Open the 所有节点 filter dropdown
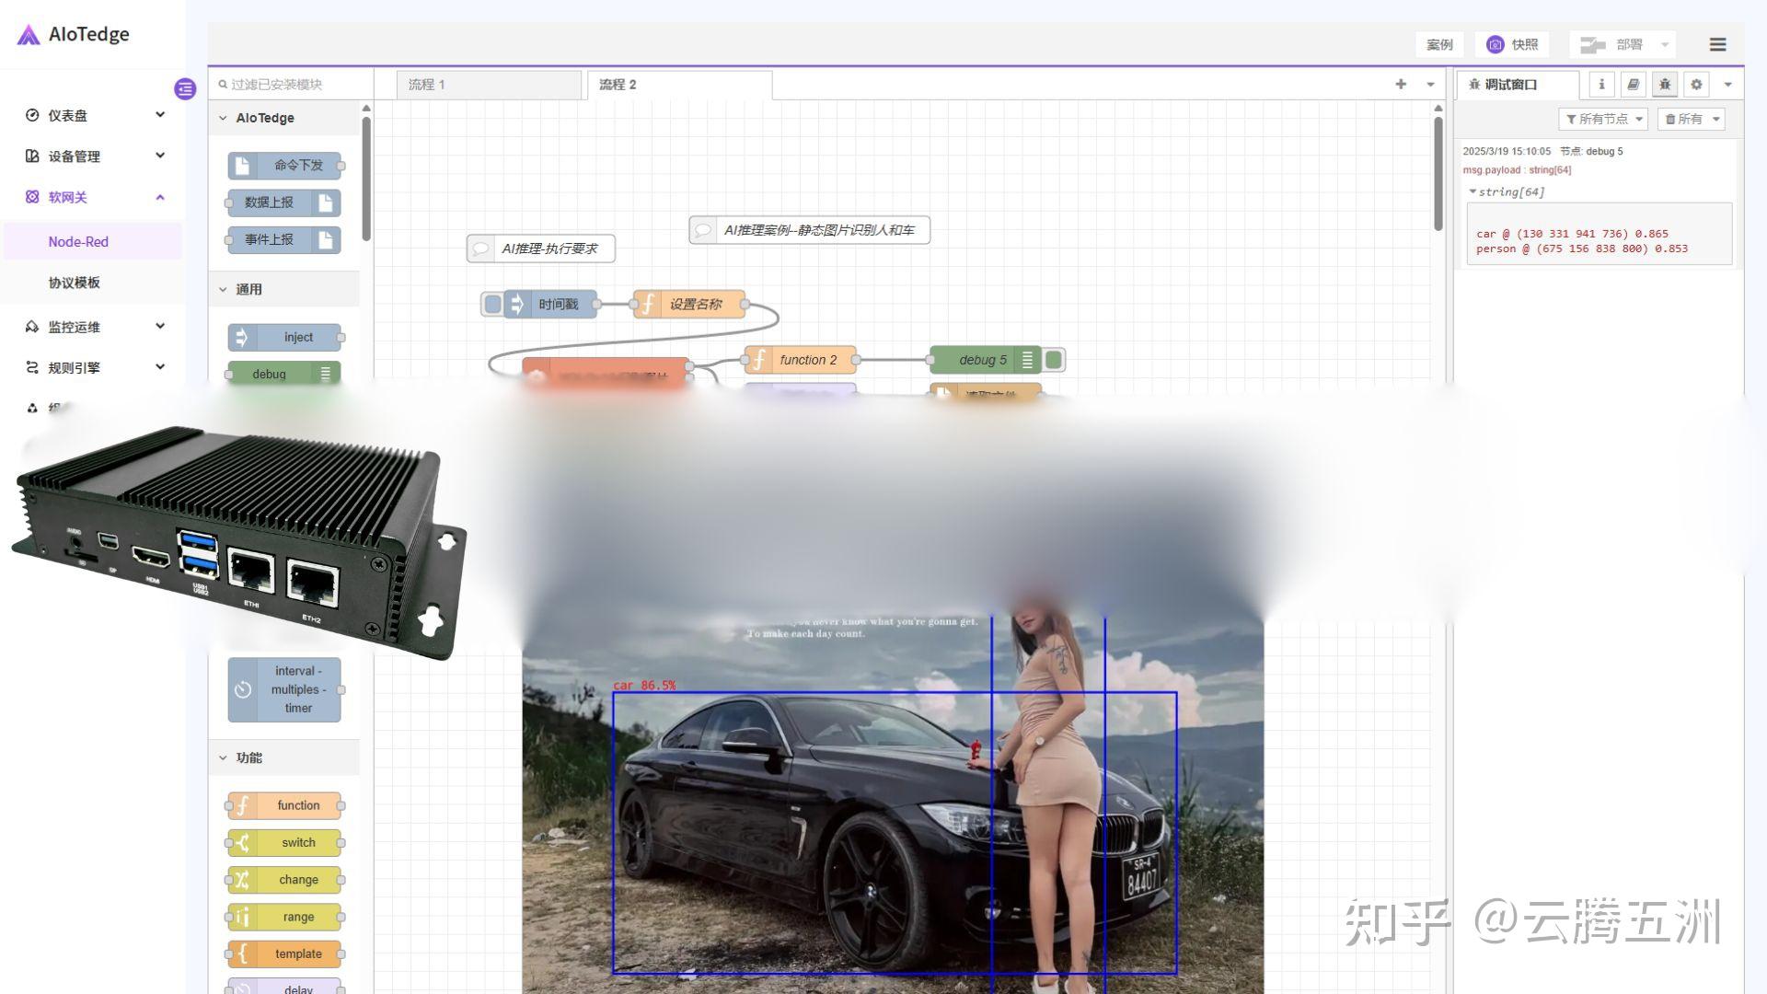This screenshot has height=994, width=1767. pos(1604,119)
